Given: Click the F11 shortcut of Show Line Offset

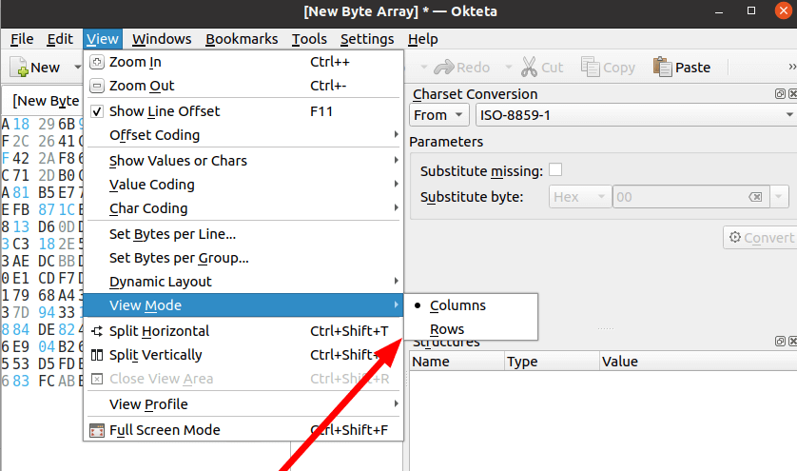Looking at the screenshot, I should pyautogui.click(x=321, y=111).
